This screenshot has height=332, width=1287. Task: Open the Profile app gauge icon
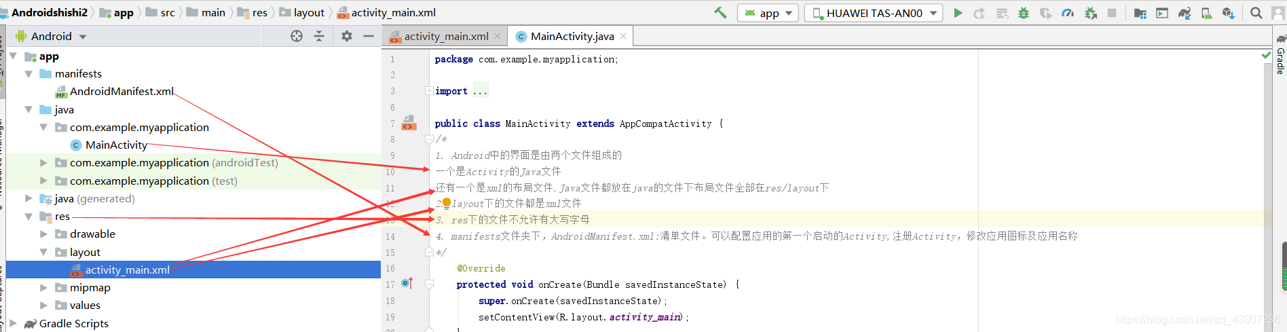click(x=1068, y=13)
